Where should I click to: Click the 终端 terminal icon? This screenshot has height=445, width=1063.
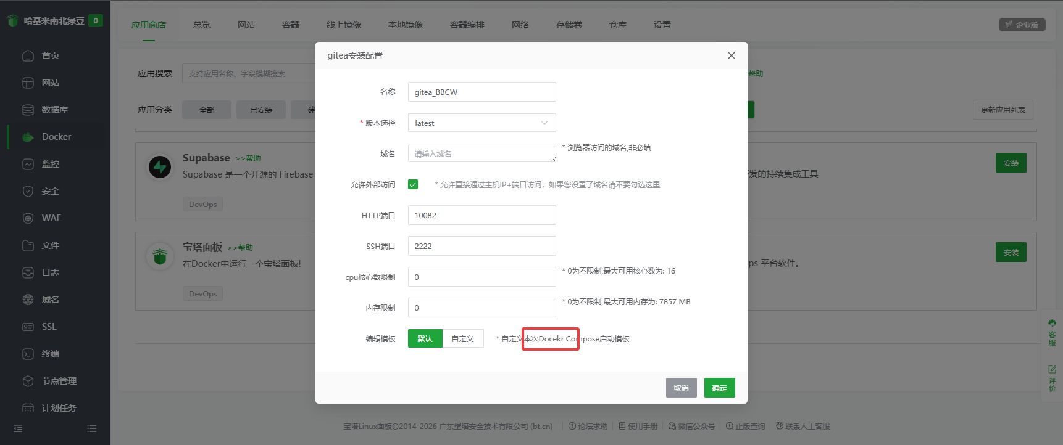point(28,354)
